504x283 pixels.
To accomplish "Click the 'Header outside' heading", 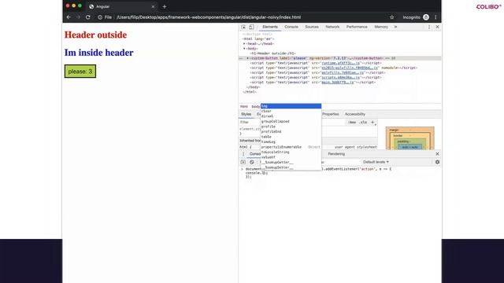I will 95,35.
